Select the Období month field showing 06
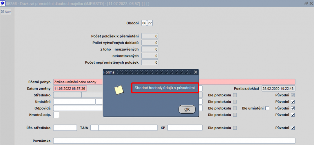The image size is (314, 145). [144, 23]
